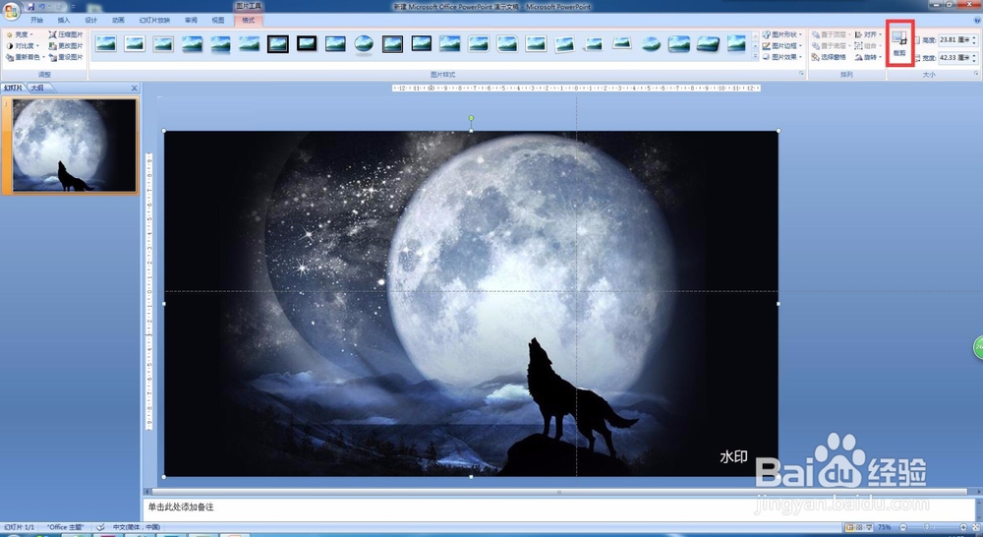The image size is (983, 537).
Task: Open the Office button menu
Action: coord(11,11)
